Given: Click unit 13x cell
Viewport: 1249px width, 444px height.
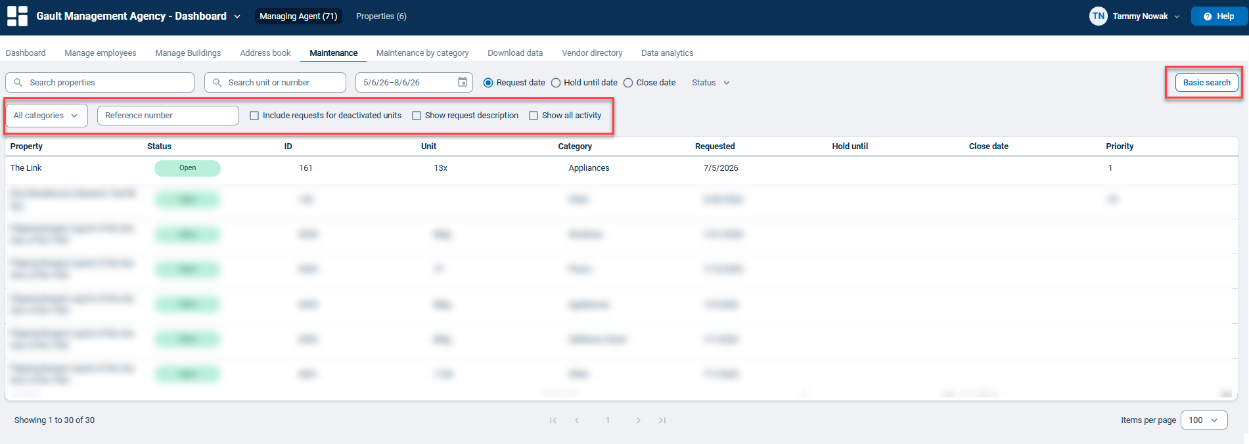Looking at the screenshot, I should coord(440,168).
